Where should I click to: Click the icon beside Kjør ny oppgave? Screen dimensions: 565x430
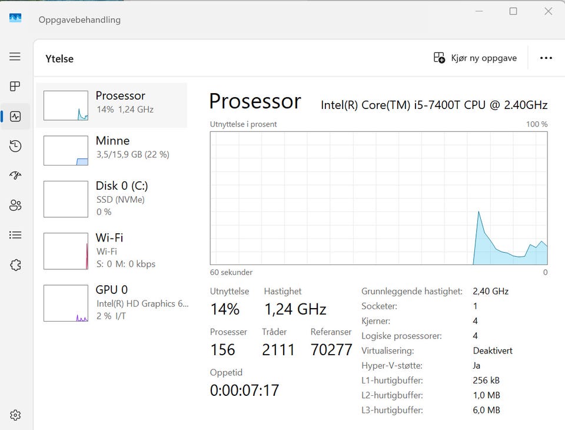pyautogui.click(x=439, y=58)
